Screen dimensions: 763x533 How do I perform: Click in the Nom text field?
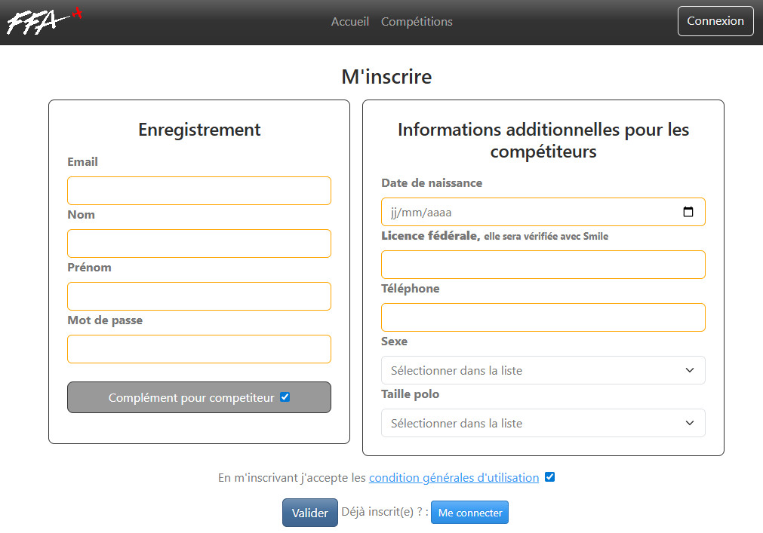(198, 244)
